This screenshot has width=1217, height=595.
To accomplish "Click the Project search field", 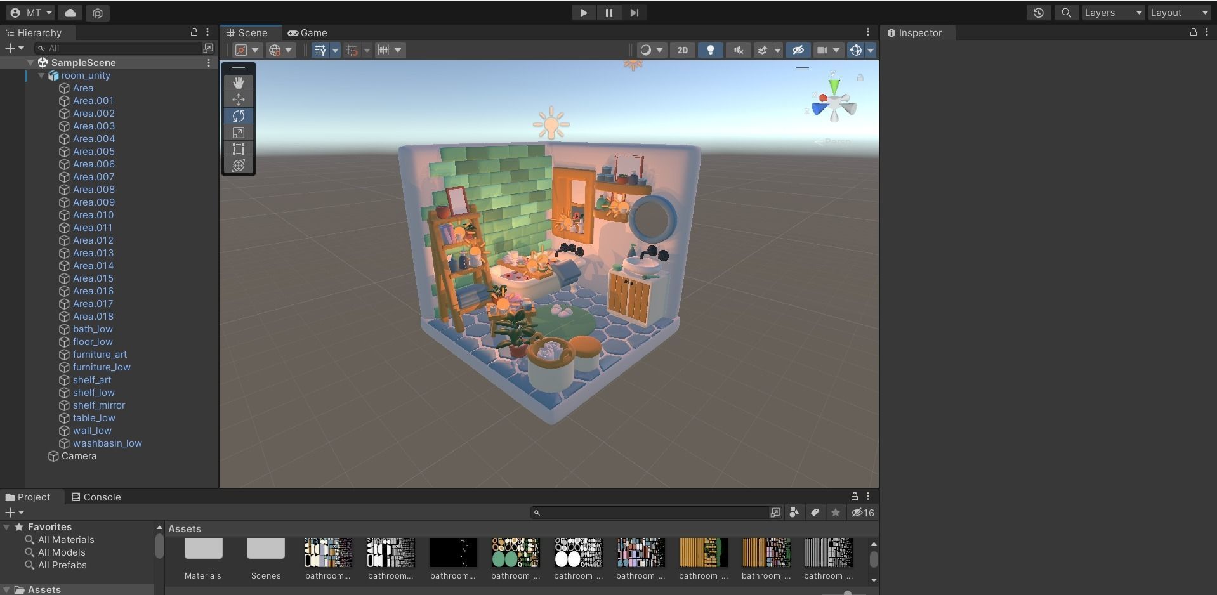I will tap(649, 513).
